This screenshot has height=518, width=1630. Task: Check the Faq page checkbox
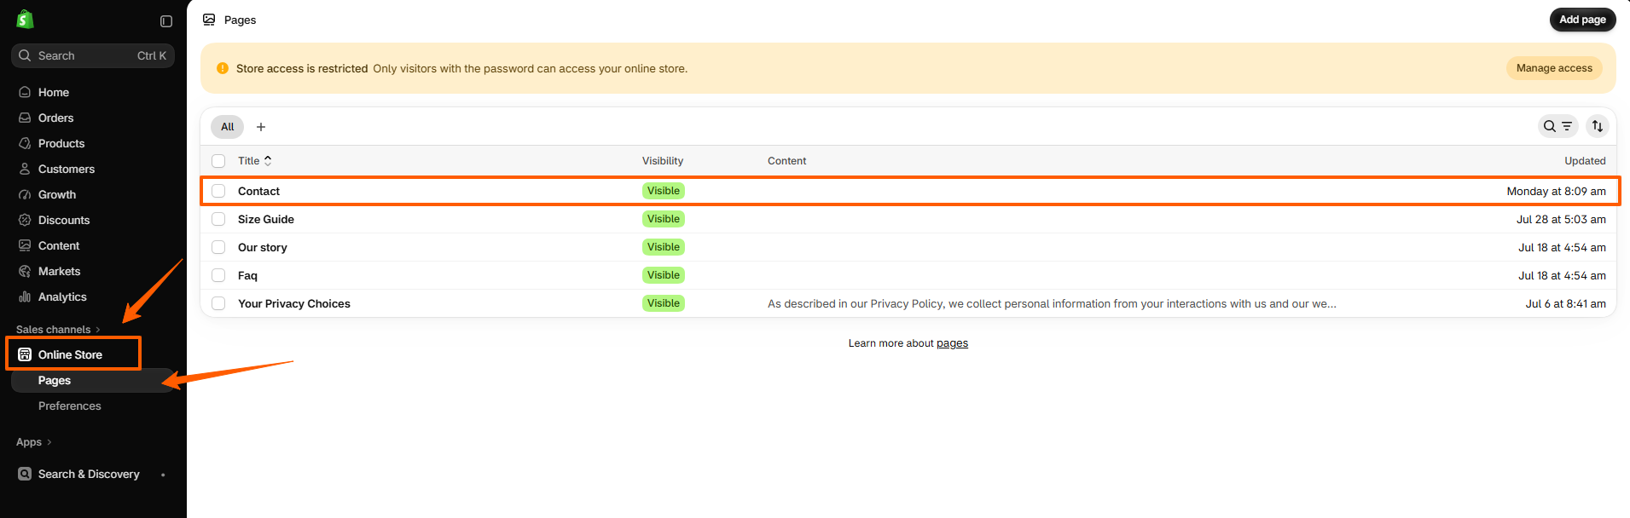coord(218,275)
